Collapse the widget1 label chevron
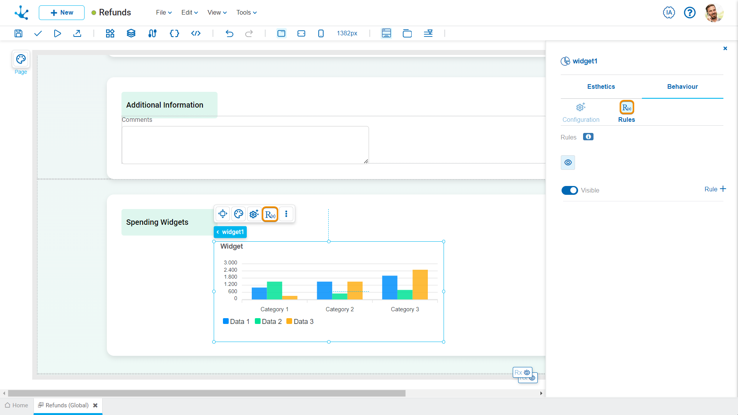The width and height of the screenshot is (738, 415). click(x=218, y=232)
